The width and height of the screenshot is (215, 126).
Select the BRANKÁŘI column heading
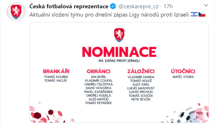[x=56, y=71]
